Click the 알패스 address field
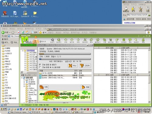Viewport: 152px width, 114px height. (x=137, y=15)
